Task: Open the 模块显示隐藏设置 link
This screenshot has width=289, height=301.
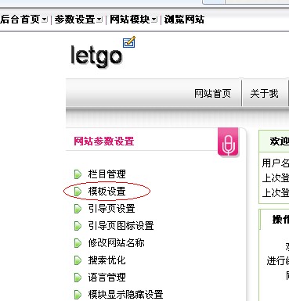Action: click(x=125, y=295)
